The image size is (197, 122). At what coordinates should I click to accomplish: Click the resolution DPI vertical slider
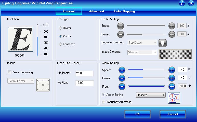point(37,40)
